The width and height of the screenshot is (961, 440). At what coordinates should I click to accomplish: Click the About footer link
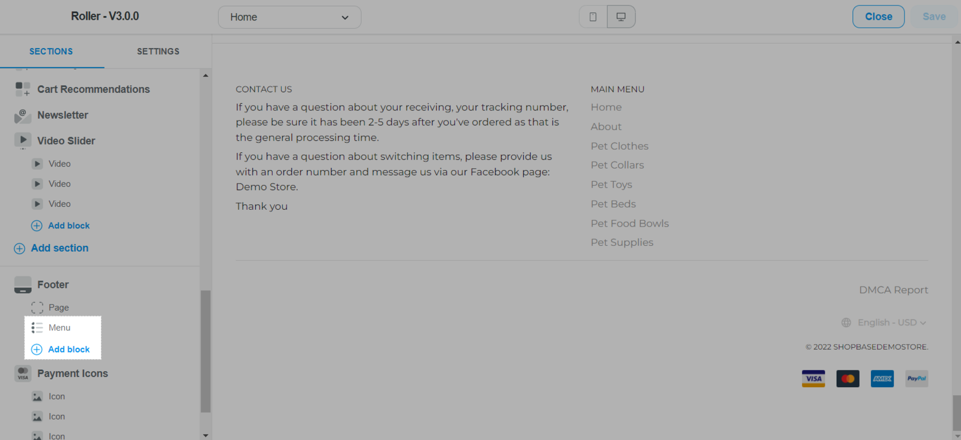(x=606, y=126)
